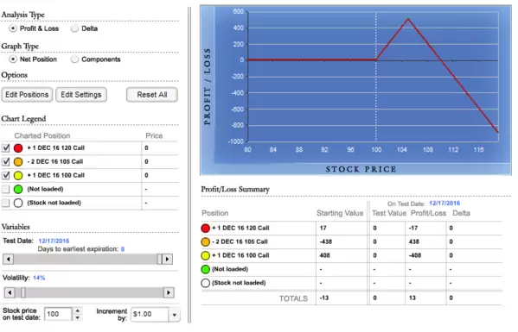The image size is (518, 332).
Task: Open the Edit Settings button
Action: click(81, 95)
